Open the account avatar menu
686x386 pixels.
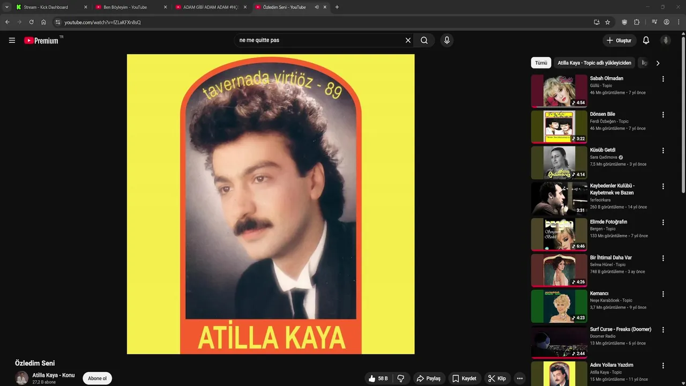[666, 40]
